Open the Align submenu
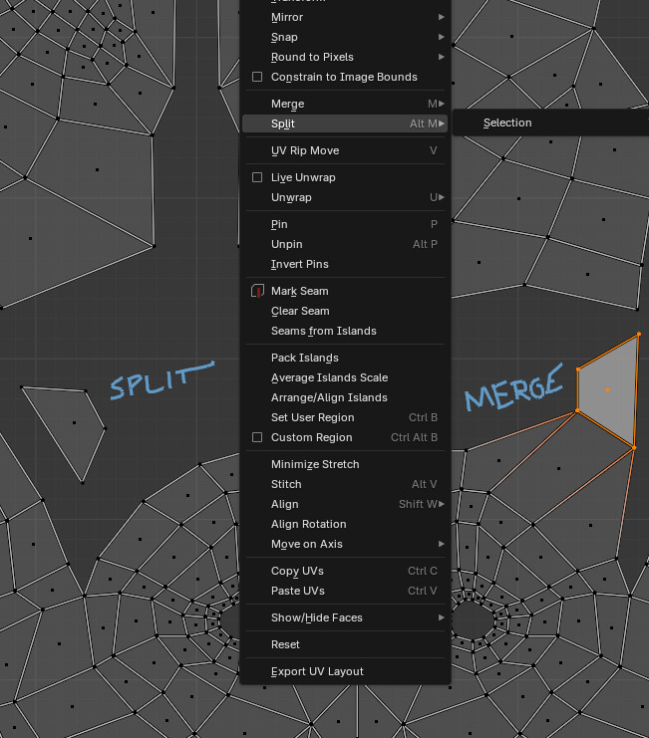The width and height of the screenshot is (649, 738). 345,504
